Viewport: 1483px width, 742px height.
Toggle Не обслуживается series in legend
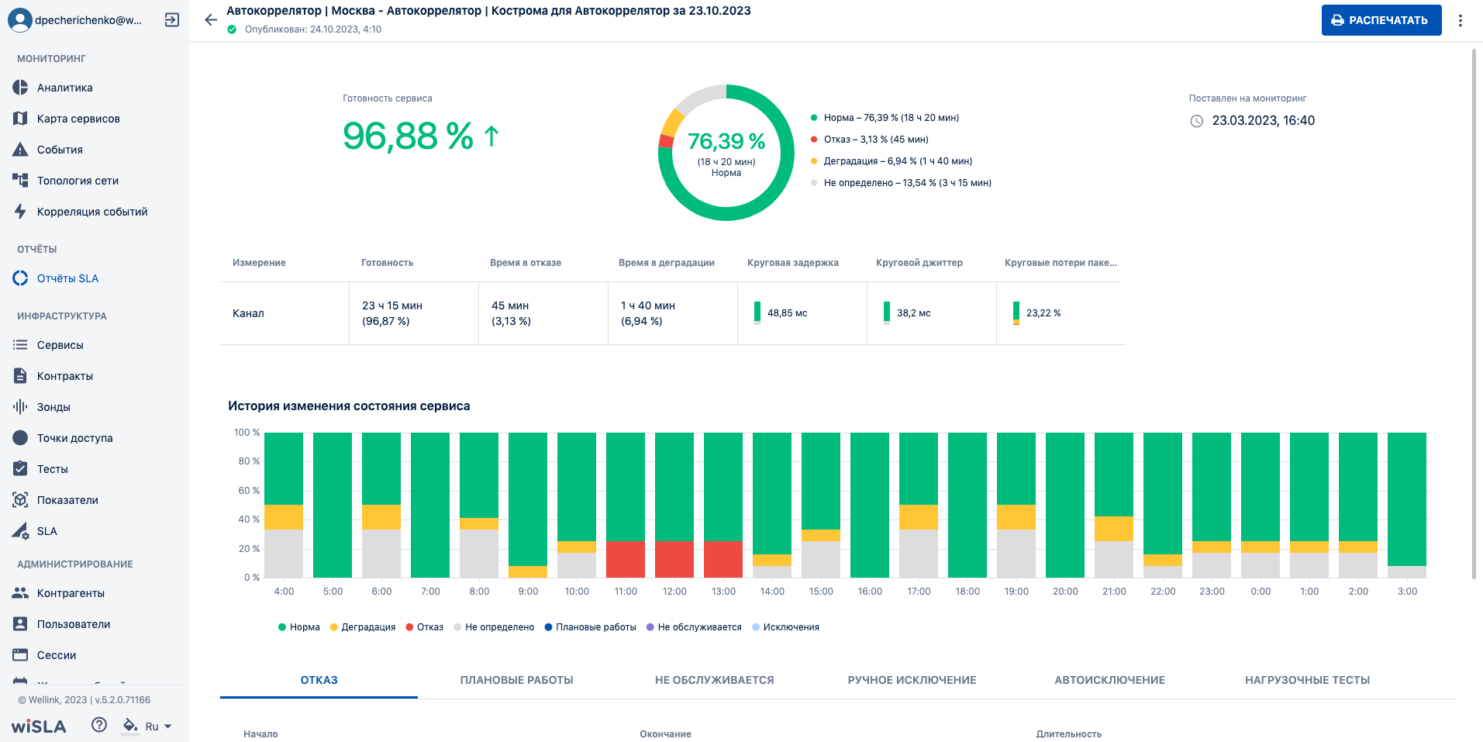click(x=695, y=627)
